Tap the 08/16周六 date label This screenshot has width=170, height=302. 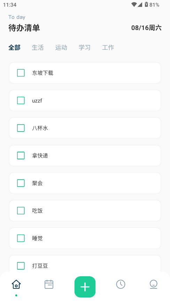pos(146,28)
